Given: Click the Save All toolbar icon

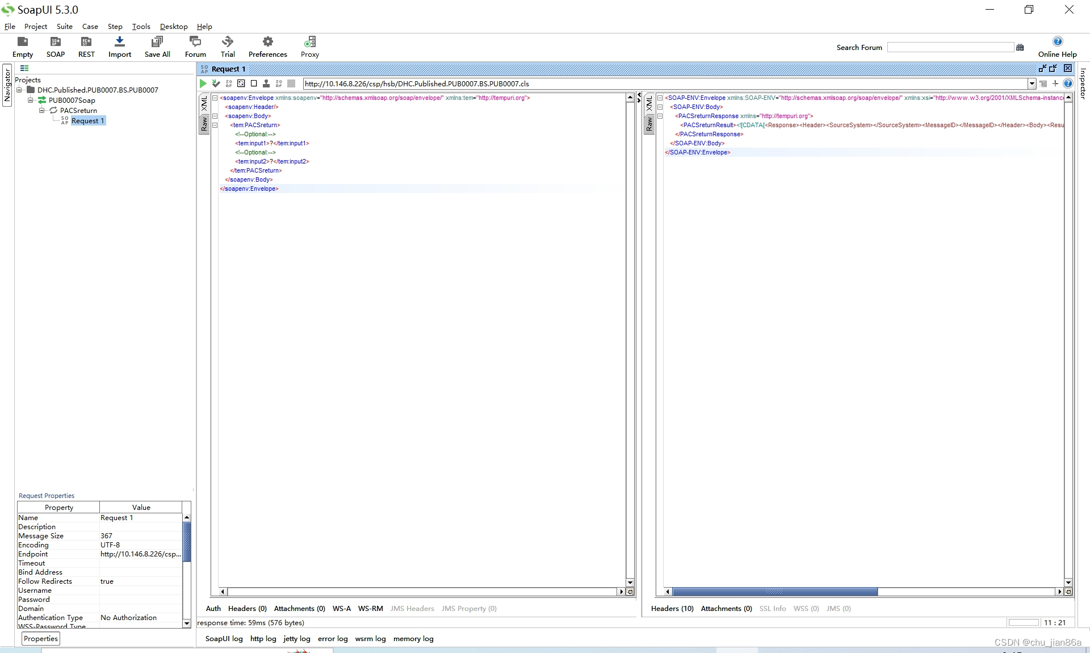Looking at the screenshot, I should pyautogui.click(x=157, y=47).
